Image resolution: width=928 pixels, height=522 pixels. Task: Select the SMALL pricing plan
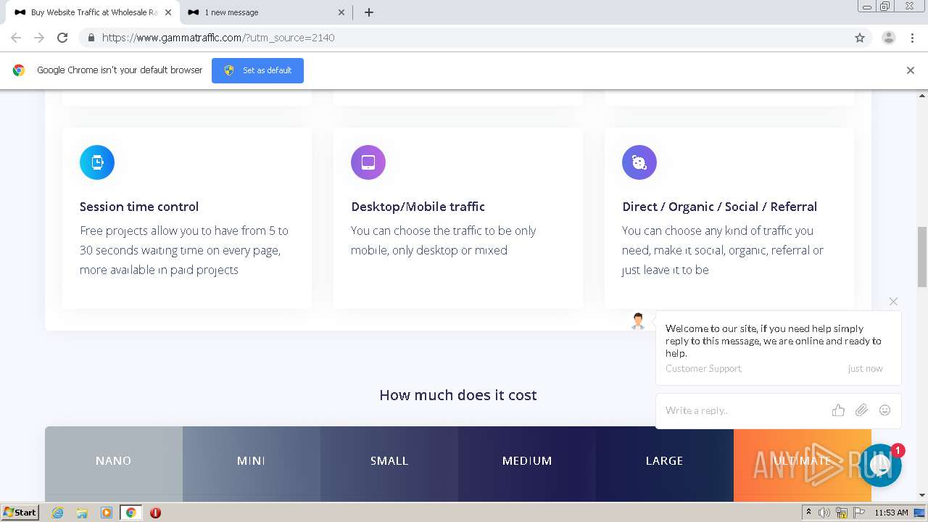(389, 461)
